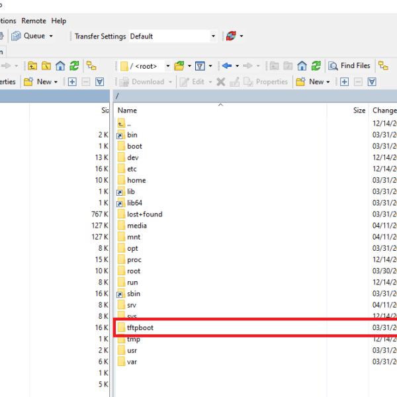Click the local panel Home directory icon
The width and height of the screenshot is (397, 397).
[60, 66]
